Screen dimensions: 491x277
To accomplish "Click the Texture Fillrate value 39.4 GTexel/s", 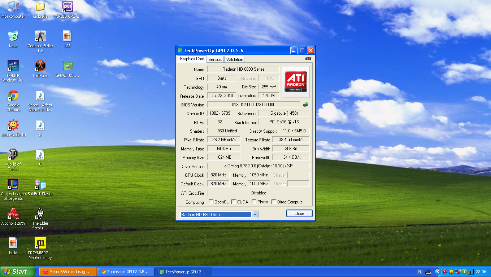I will point(291,140).
